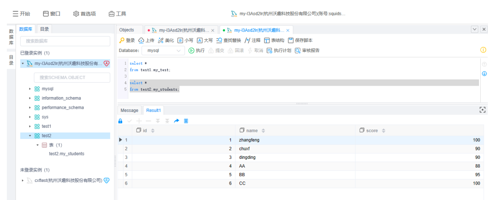Expand the sys schema node
488x200 pixels.
pos(30,117)
